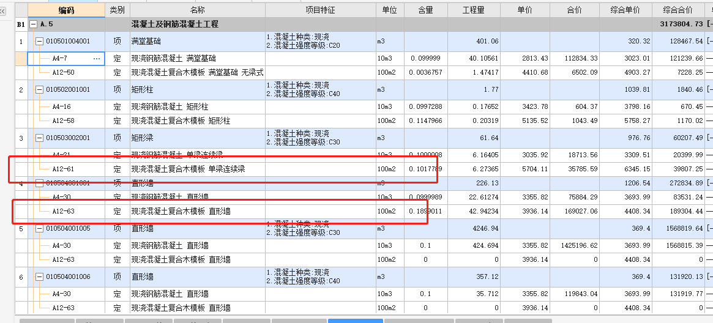This screenshot has height=323, width=713.
Task: Click the quantity 61.64 of 矩形梁
Action: [489, 138]
